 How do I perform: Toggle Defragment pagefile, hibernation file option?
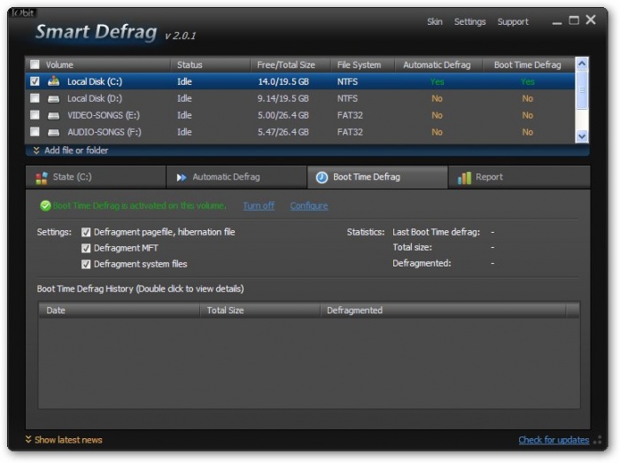(x=86, y=232)
